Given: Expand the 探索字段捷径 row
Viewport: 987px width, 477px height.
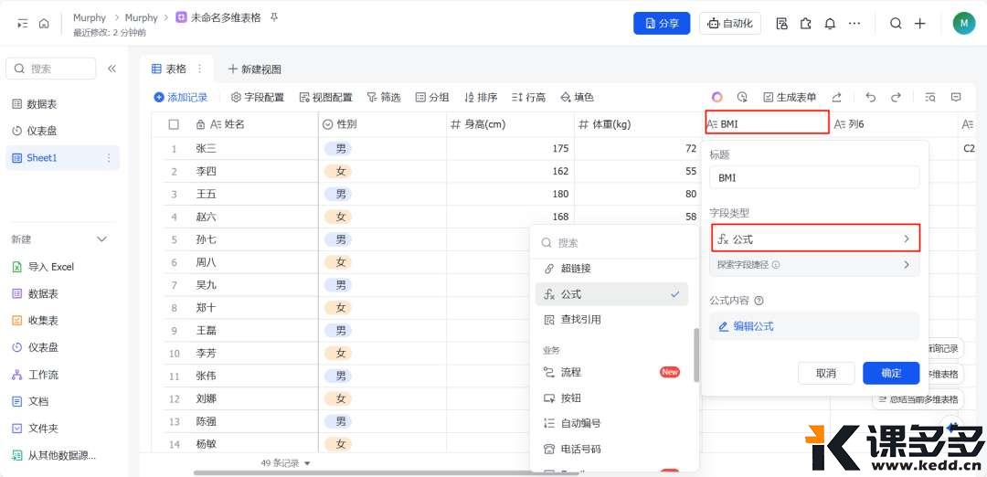Looking at the screenshot, I should [x=814, y=265].
